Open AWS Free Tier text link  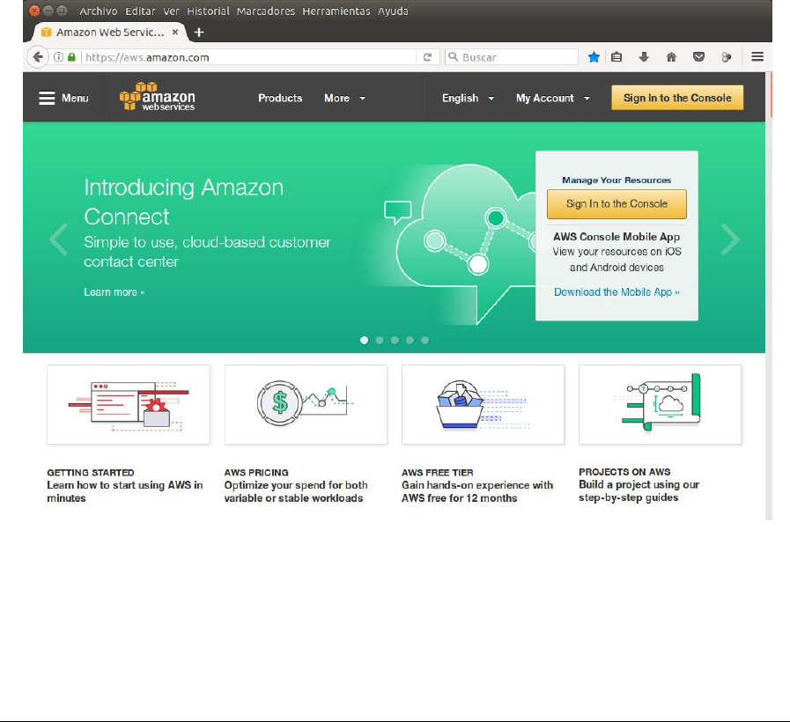tap(477, 485)
